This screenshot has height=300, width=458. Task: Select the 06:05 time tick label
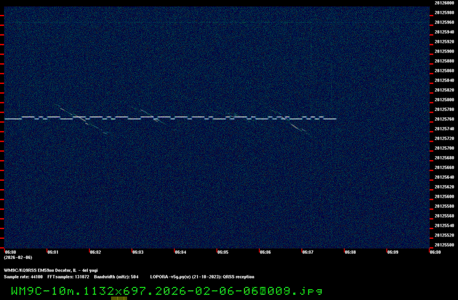click(223, 251)
